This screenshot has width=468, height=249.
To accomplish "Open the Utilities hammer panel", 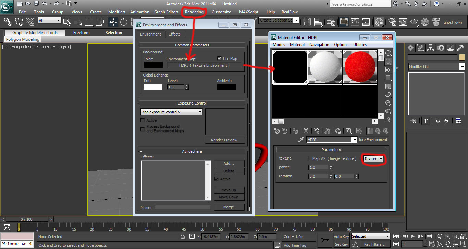I will click(461, 48).
